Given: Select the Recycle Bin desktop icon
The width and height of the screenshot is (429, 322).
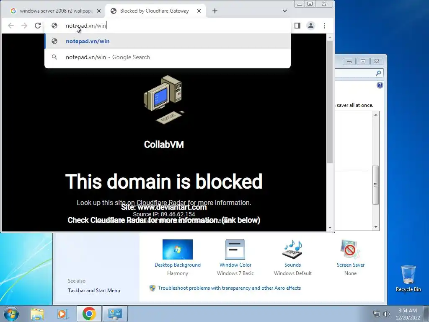Looking at the screenshot, I should coord(408,278).
